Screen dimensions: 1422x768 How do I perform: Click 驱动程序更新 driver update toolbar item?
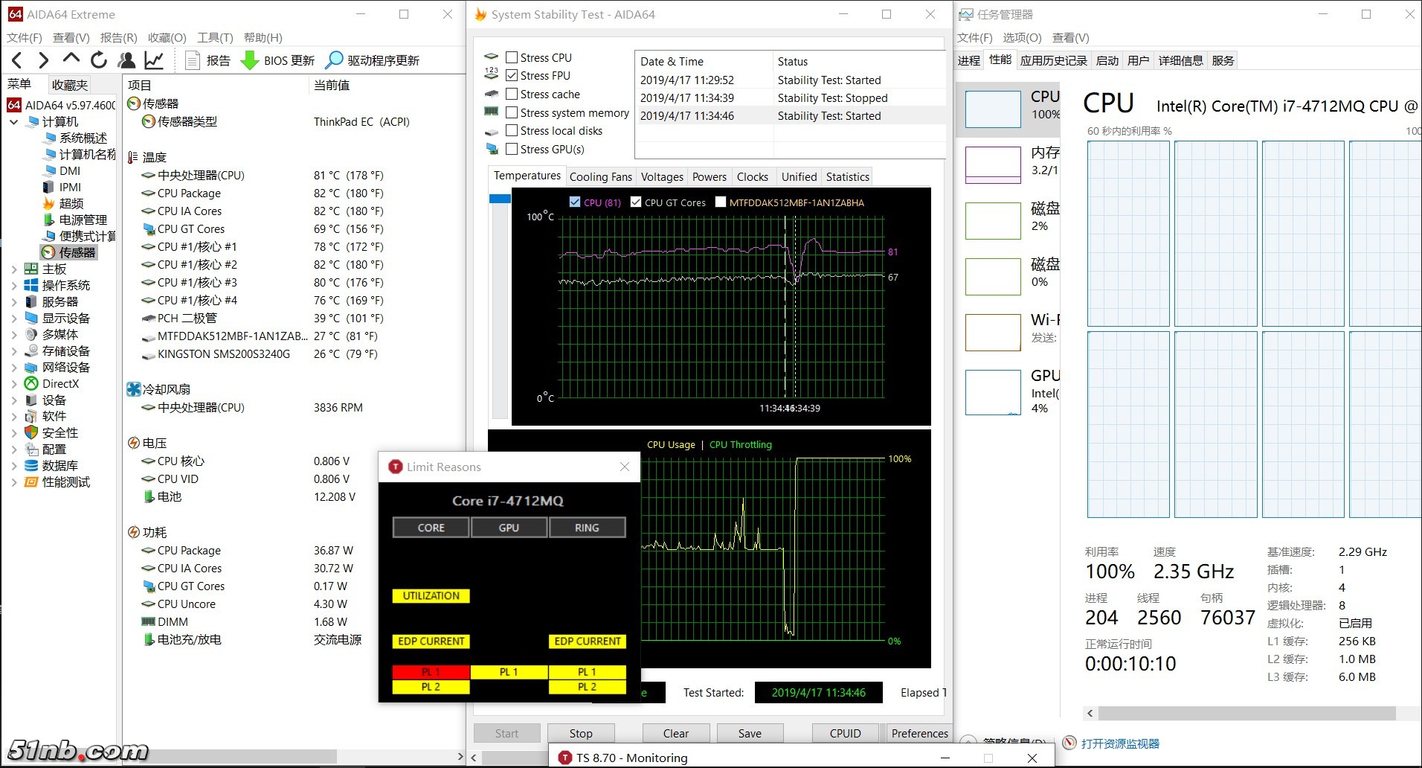point(373,60)
